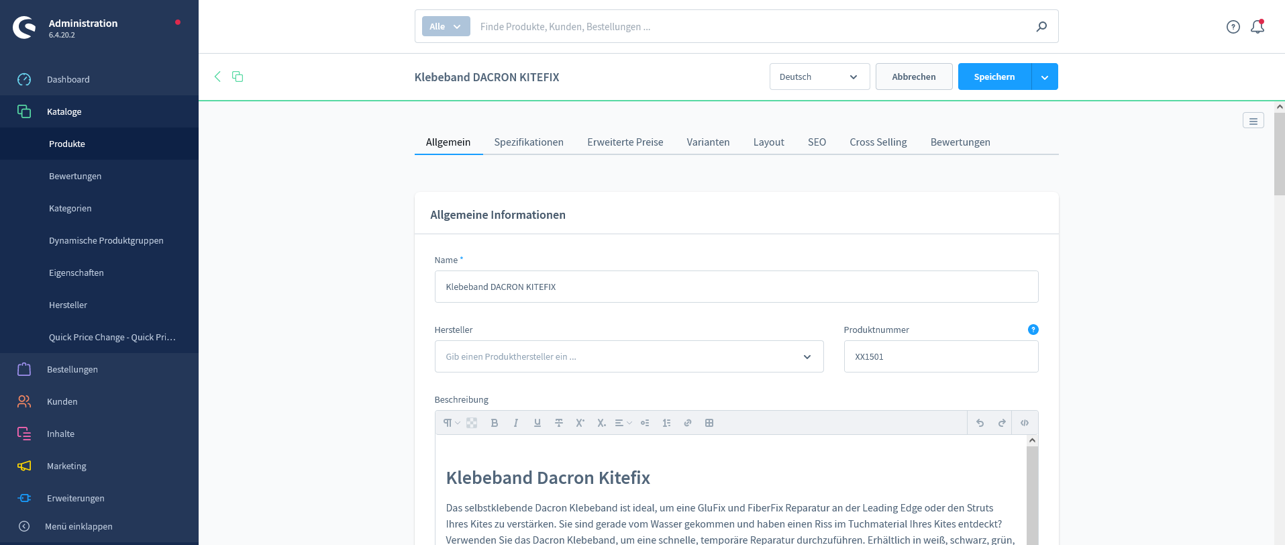Open Hersteller in the sidebar
This screenshot has width=1285, height=545.
99,305
